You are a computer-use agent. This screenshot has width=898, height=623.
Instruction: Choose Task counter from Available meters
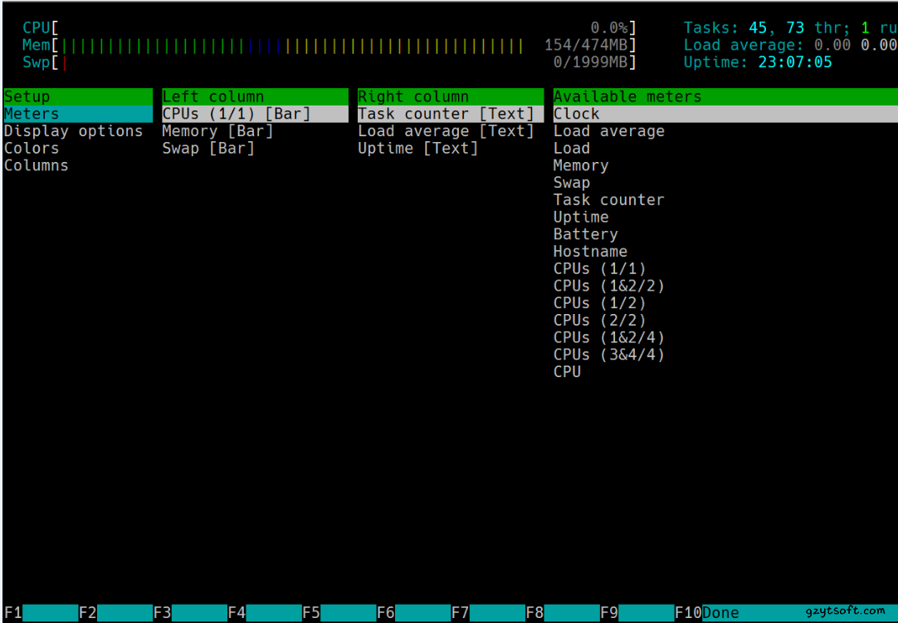pos(609,200)
